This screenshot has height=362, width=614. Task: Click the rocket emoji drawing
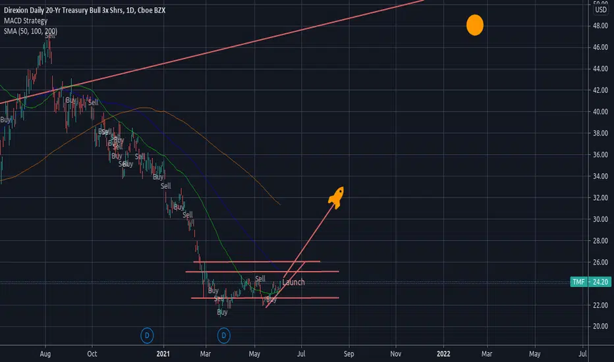pyautogui.click(x=336, y=197)
